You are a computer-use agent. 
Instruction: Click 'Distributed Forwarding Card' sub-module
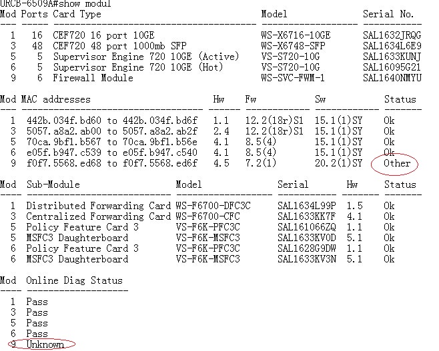pos(99,206)
